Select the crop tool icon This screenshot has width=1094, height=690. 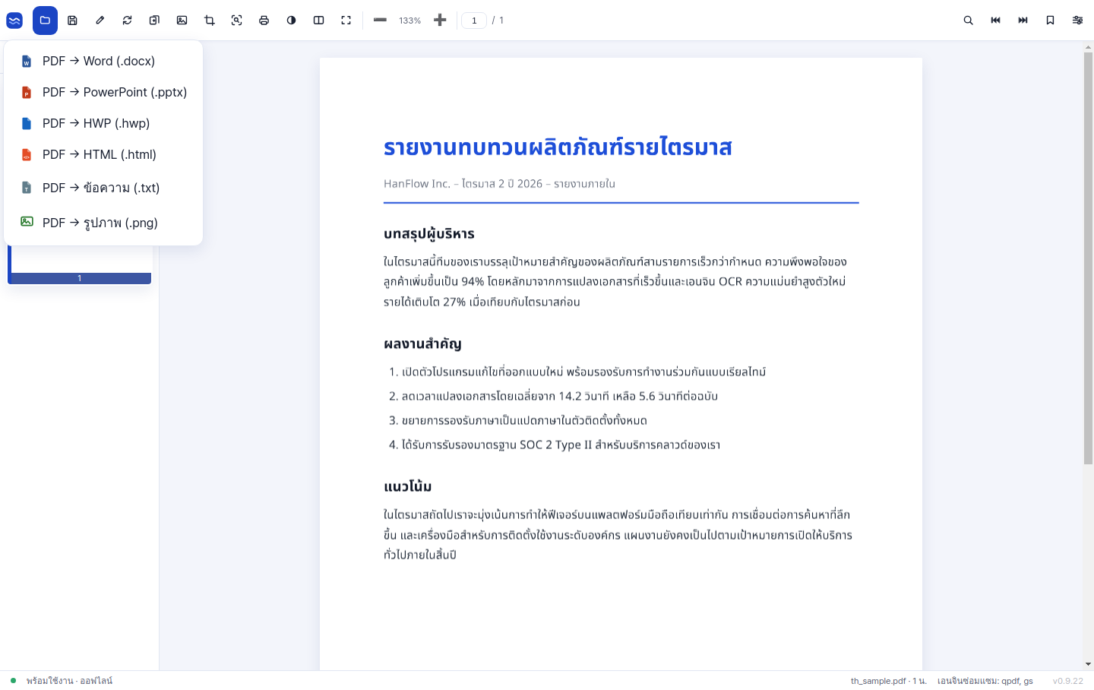[x=209, y=21]
